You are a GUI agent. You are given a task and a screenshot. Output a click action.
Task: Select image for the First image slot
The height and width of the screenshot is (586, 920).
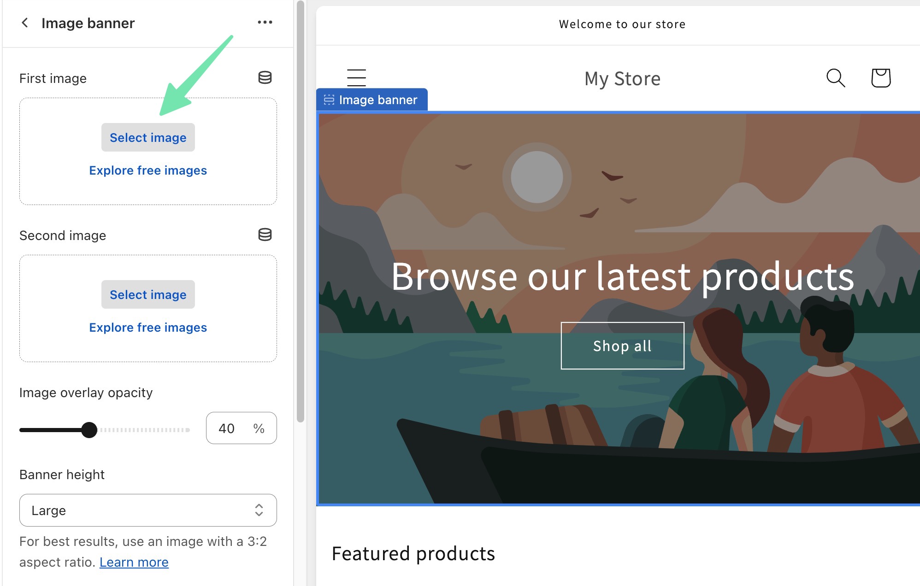pyautogui.click(x=148, y=137)
